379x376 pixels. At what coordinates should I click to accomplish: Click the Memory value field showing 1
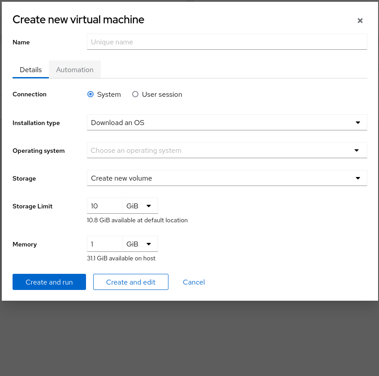click(x=105, y=244)
